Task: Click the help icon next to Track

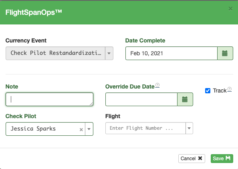Action: [x=229, y=89]
